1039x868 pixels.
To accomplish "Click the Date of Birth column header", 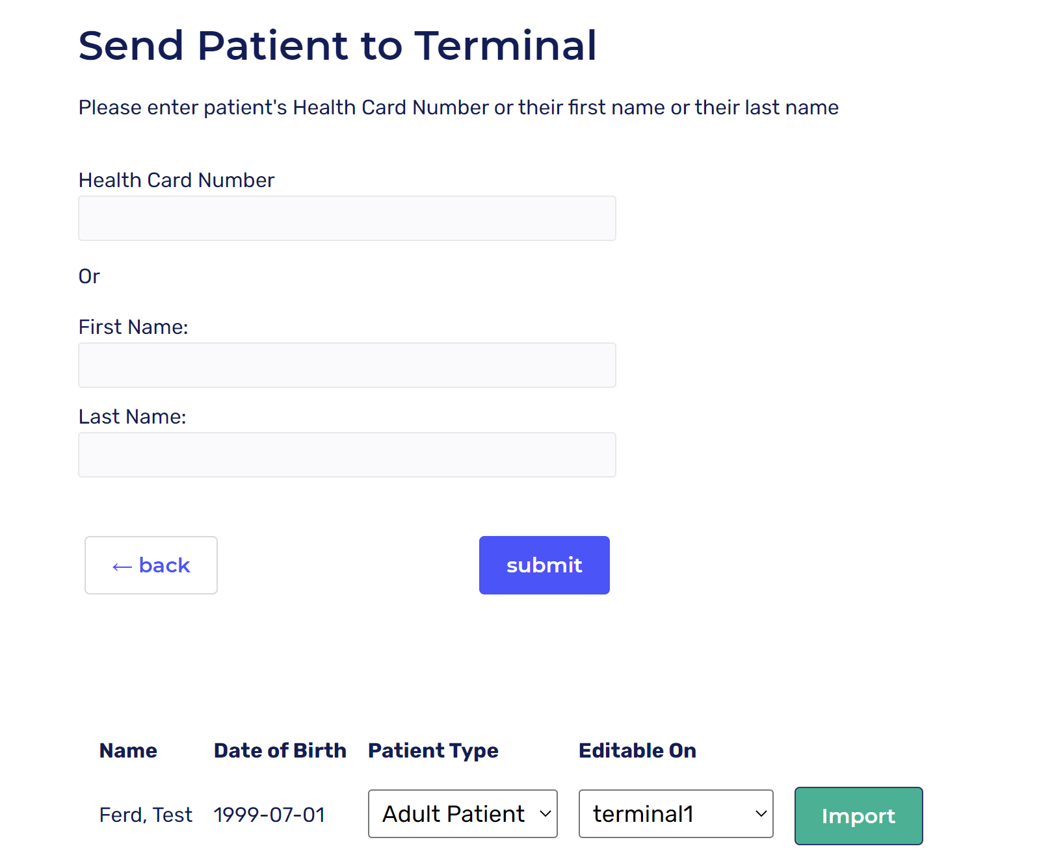I will click(x=280, y=750).
